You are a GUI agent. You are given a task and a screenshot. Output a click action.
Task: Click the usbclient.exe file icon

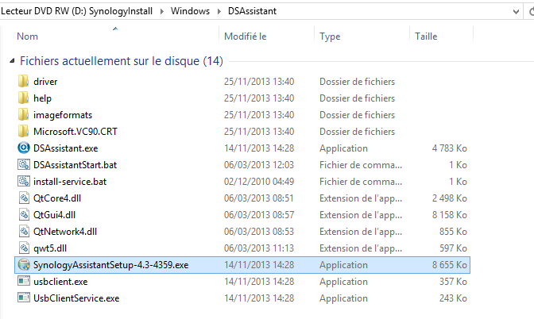click(24, 281)
